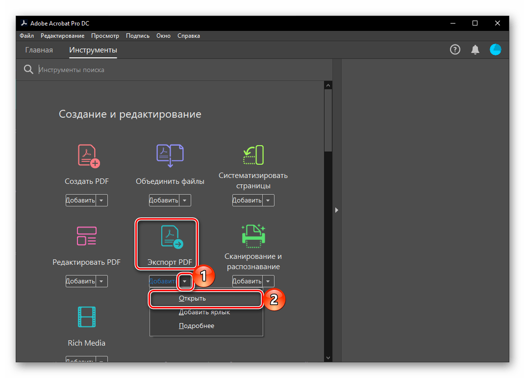The height and width of the screenshot is (378, 525).
Task: Choose Открыть in the dropdown menu
Action: click(206, 298)
